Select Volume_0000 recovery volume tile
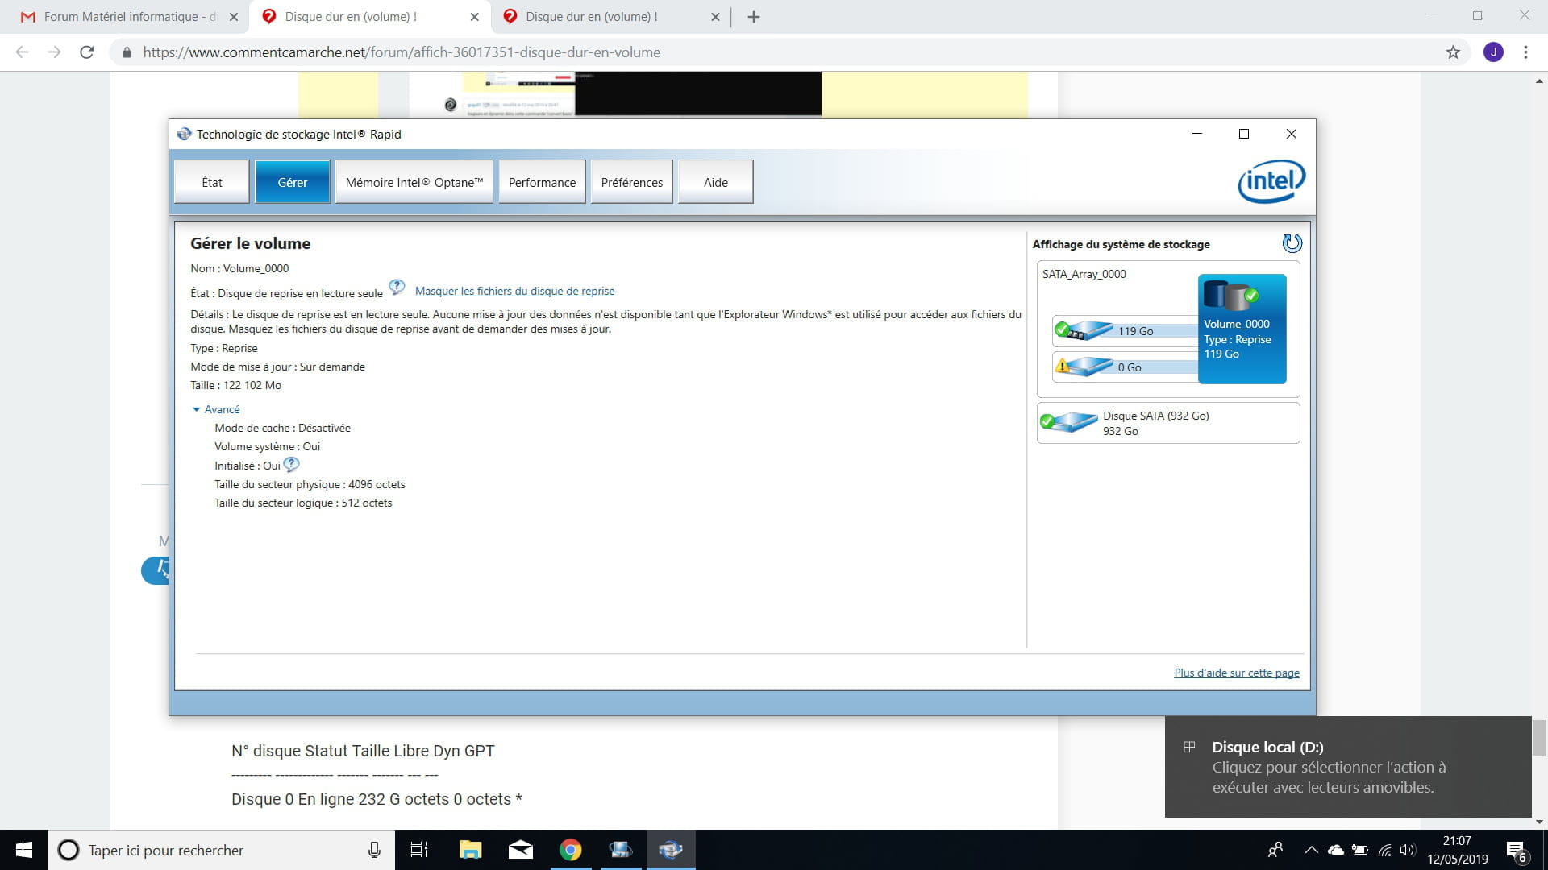The width and height of the screenshot is (1548, 870). click(1242, 329)
